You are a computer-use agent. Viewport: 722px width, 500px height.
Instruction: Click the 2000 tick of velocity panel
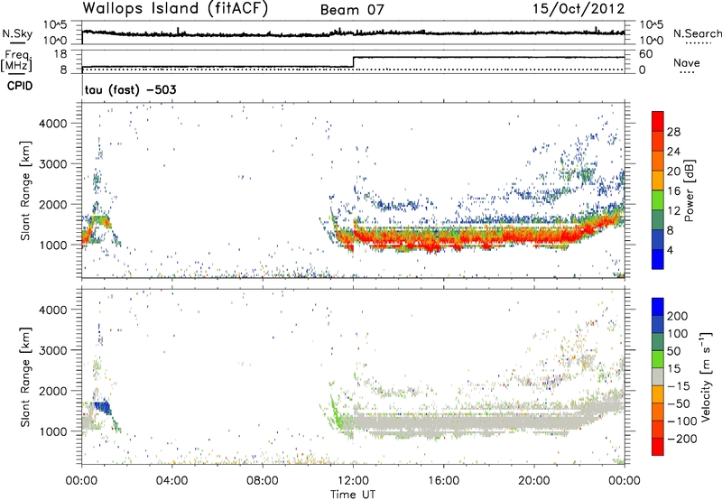52,391
